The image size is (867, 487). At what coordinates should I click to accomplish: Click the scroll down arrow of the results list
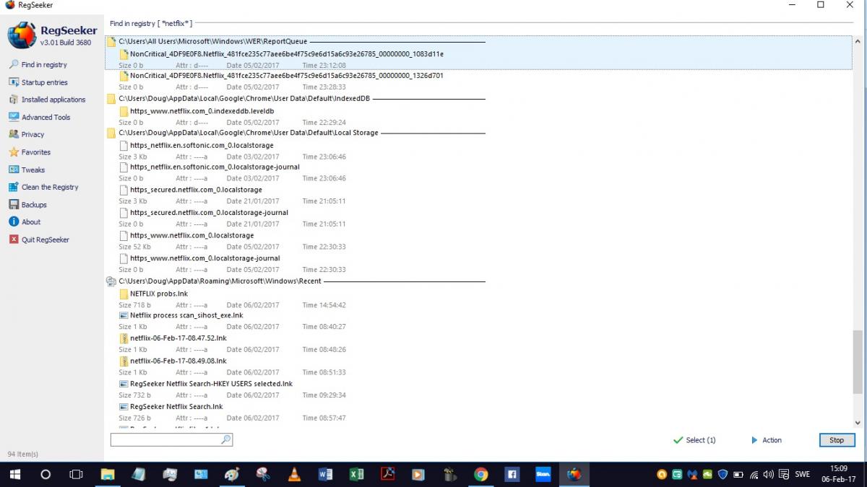858,424
